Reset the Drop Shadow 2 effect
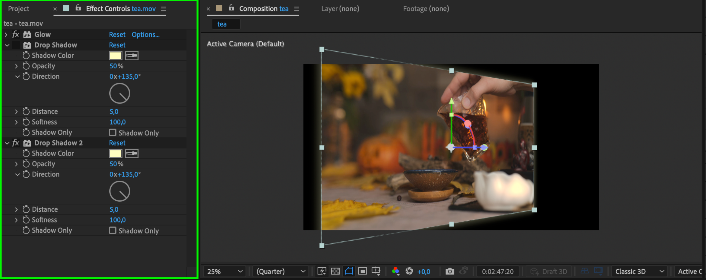This screenshot has width=706, height=280. [117, 143]
